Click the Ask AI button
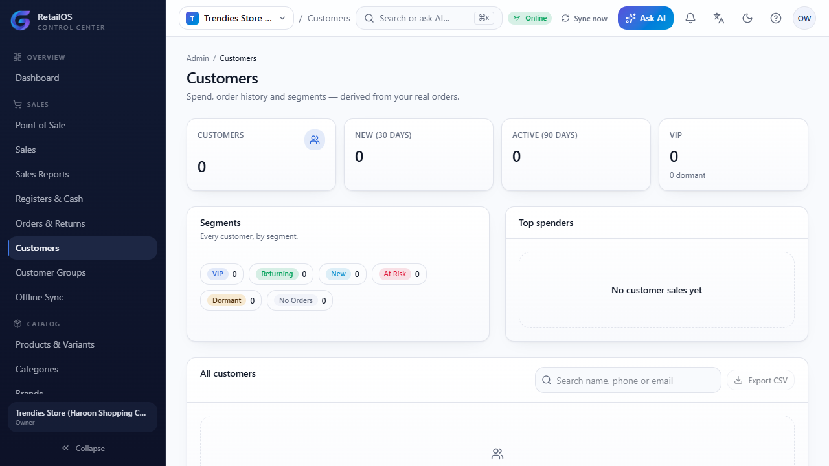The image size is (829, 466). (646, 18)
